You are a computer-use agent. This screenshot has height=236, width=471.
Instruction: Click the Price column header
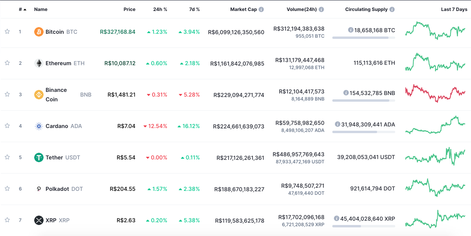(130, 9)
